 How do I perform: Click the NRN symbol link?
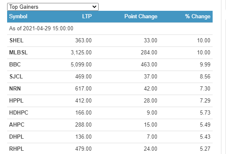click(15, 88)
